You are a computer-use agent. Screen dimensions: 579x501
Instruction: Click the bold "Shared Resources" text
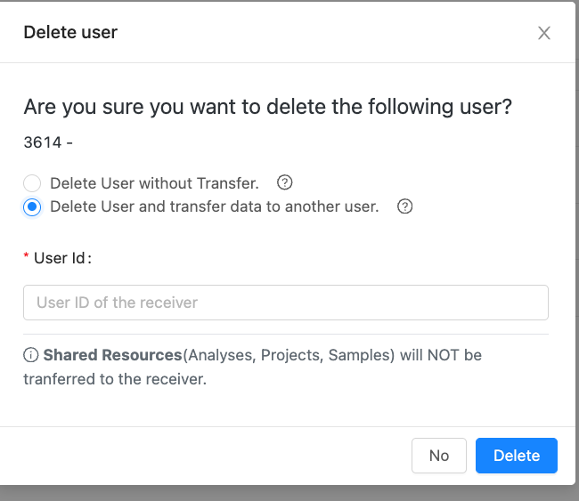(x=112, y=355)
